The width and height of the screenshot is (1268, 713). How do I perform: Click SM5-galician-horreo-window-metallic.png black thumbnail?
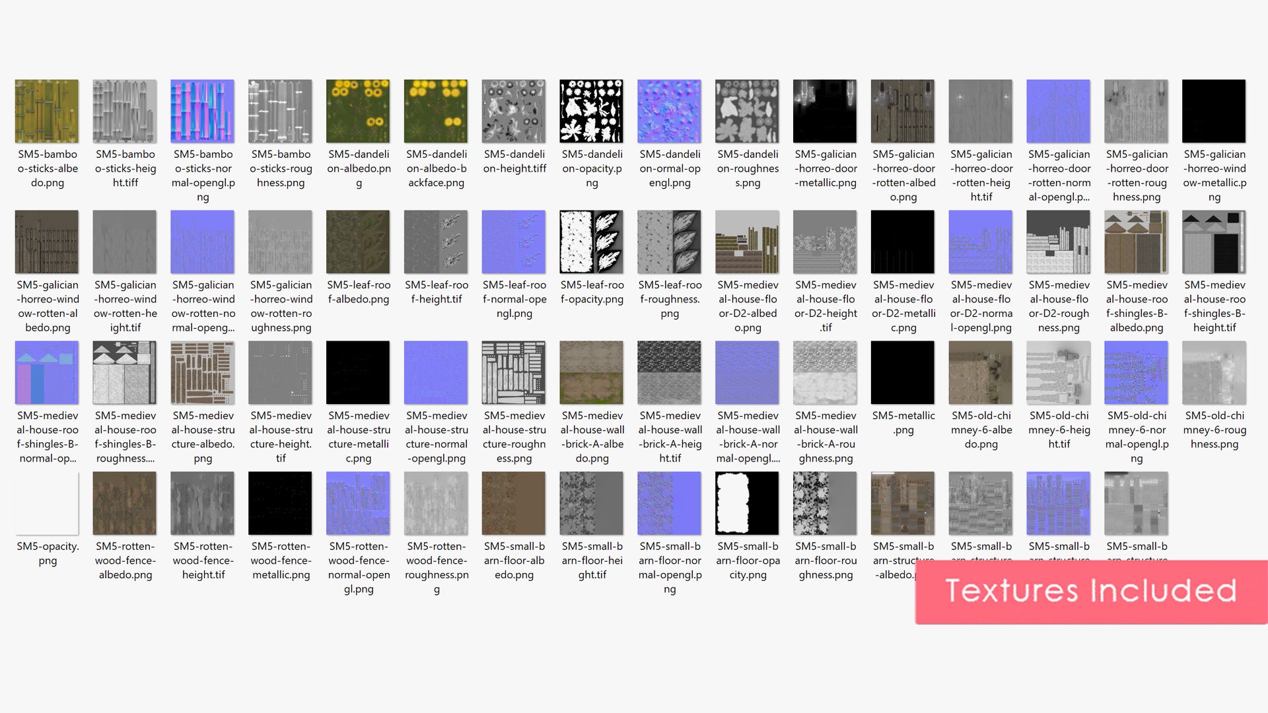(x=1214, y=111)
